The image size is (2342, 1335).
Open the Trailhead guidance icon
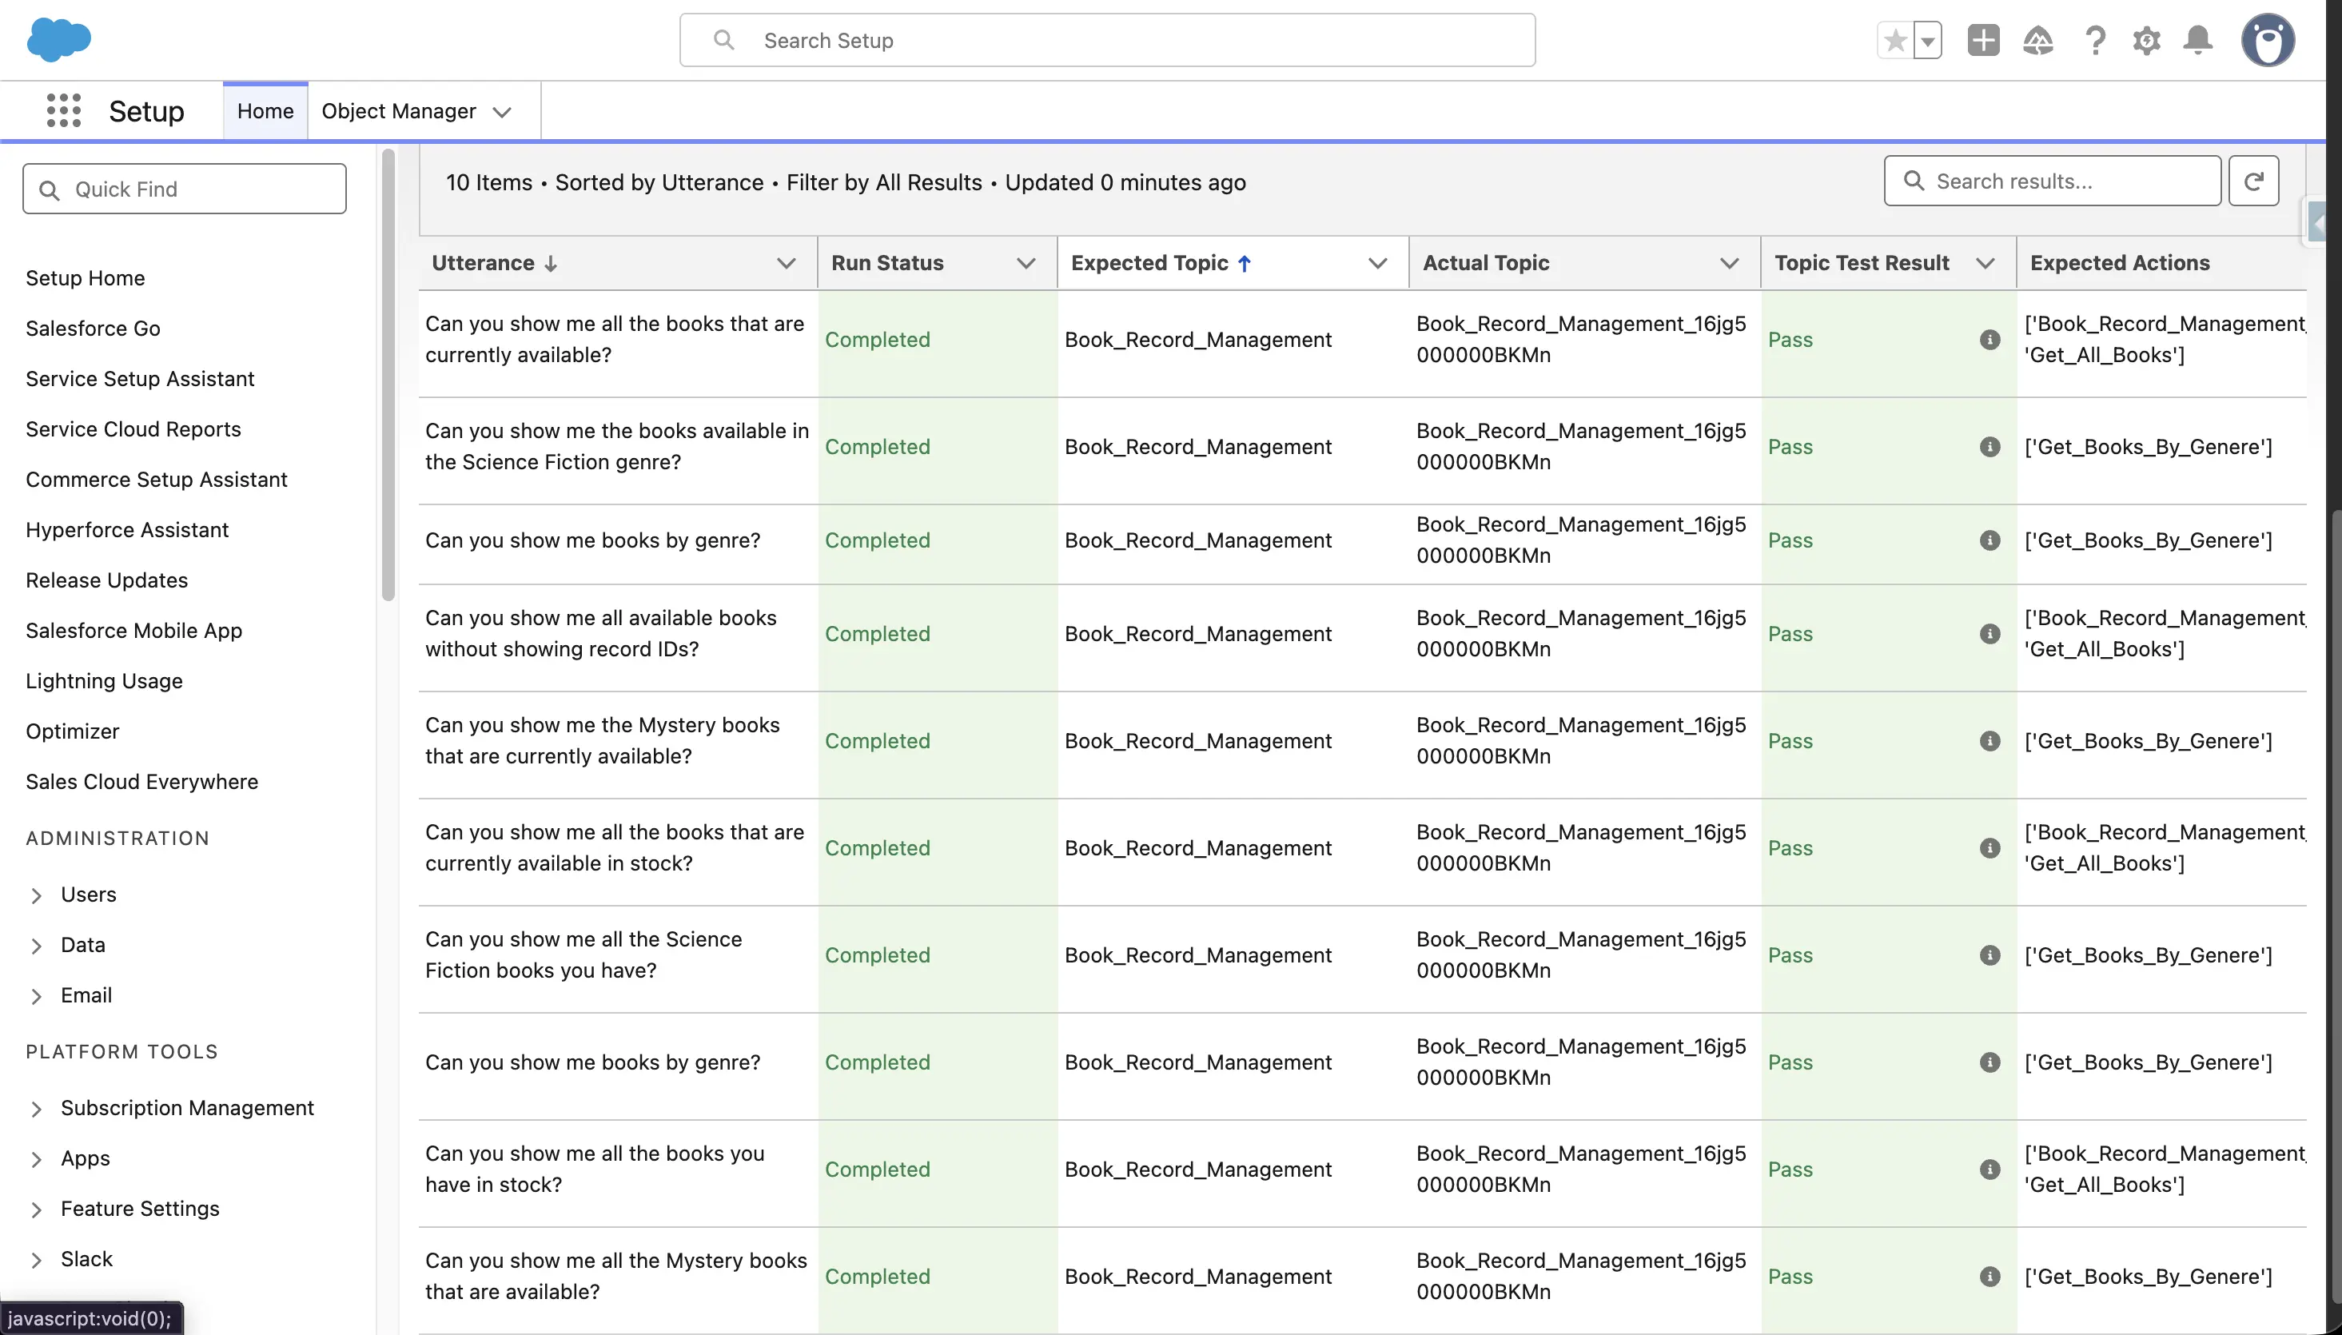(x=2037, y=40)
